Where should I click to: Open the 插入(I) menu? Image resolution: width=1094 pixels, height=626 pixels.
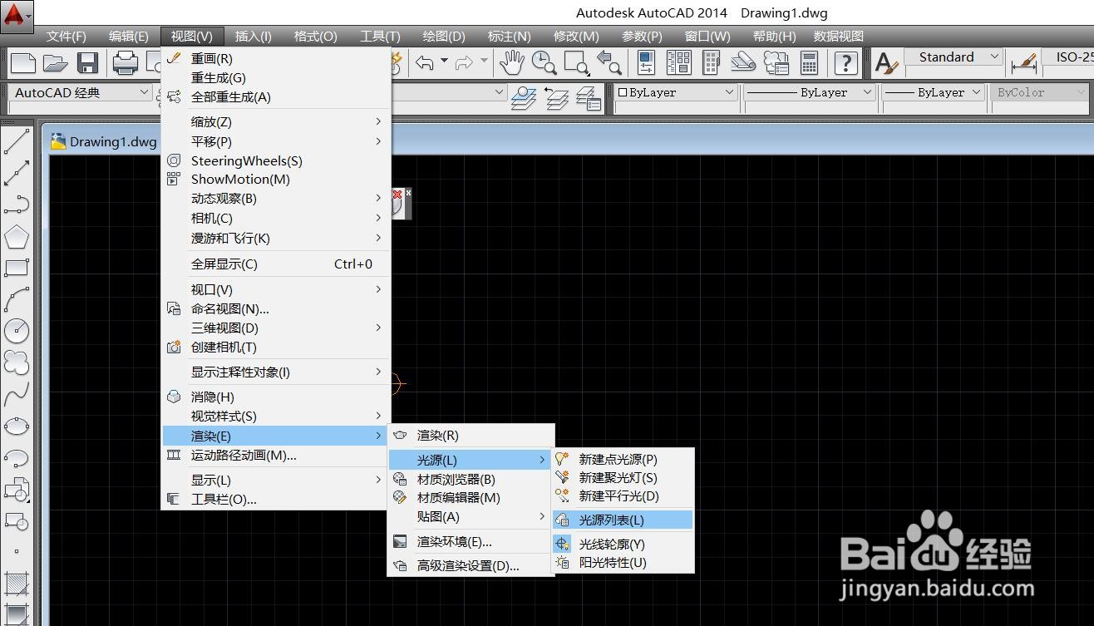(254, 37)
